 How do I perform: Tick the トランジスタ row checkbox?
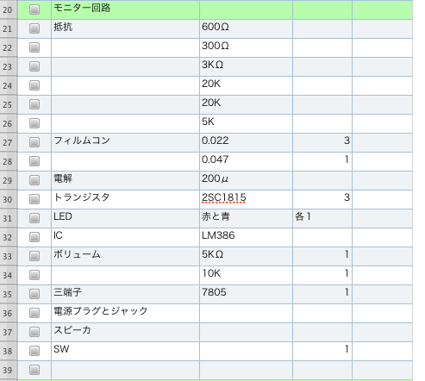tap(34, 199)
